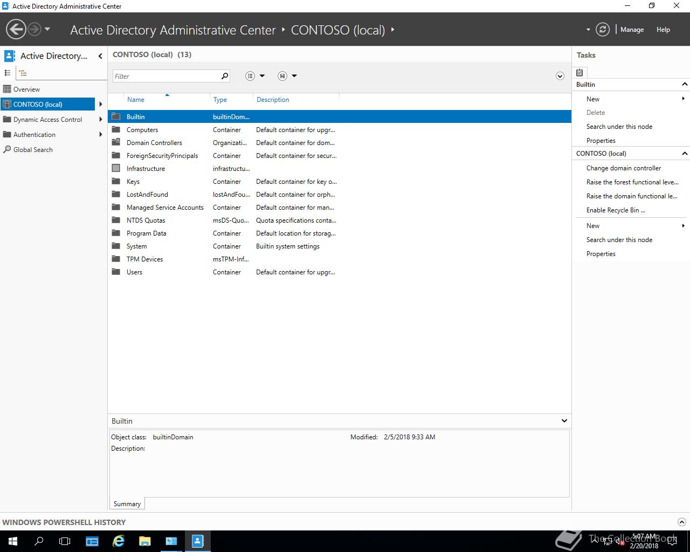Click the Users folder icon
Screen dimensions: 690x552
pyautogui.click(x=116, y=272)
